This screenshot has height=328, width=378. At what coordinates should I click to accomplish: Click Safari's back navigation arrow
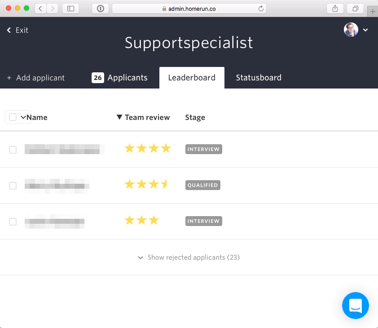click(41, 9)
